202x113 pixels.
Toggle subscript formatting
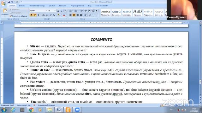47,15
